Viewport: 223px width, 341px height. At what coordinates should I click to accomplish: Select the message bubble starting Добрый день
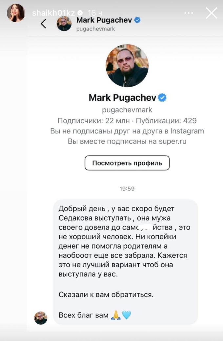pos(125,262)
